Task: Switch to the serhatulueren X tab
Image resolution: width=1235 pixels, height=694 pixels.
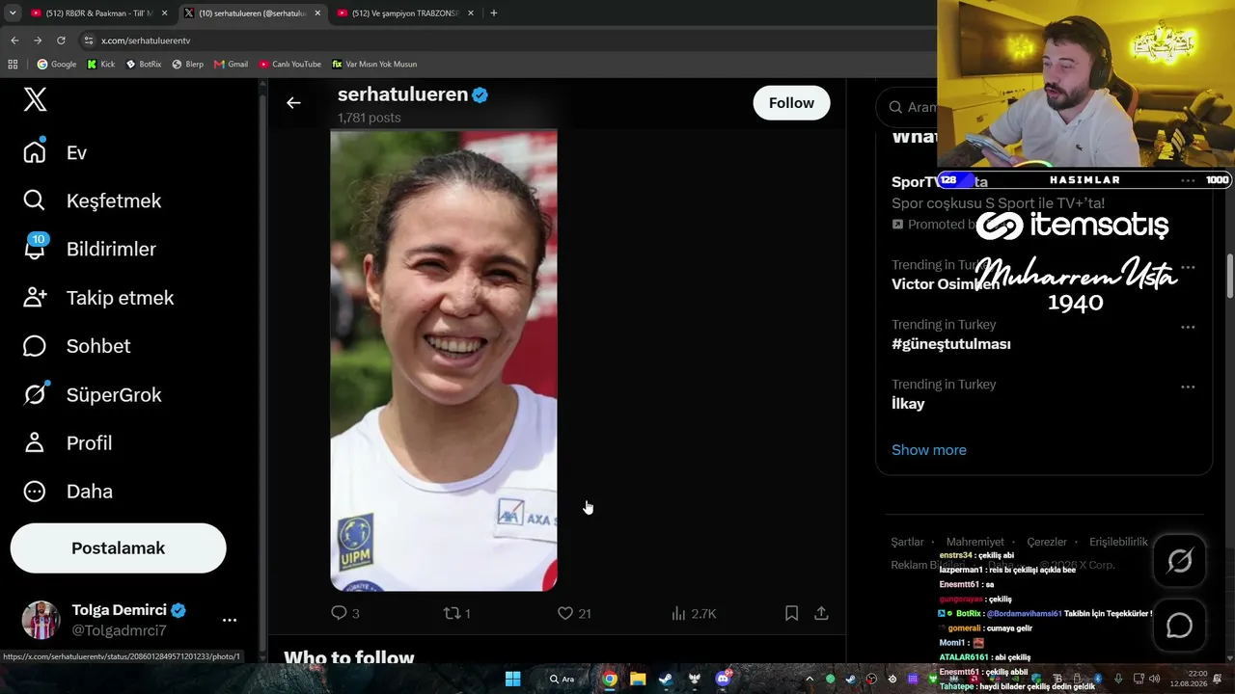Action: pos(253,13)
